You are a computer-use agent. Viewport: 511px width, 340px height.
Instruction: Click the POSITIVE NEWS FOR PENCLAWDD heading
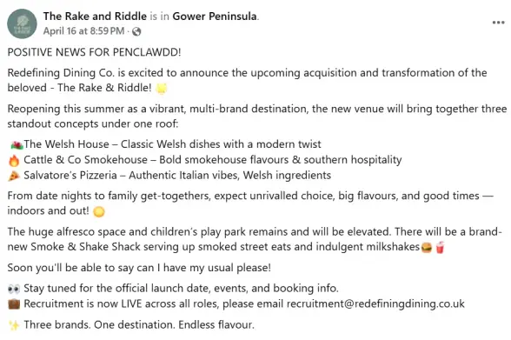[94, 52]
